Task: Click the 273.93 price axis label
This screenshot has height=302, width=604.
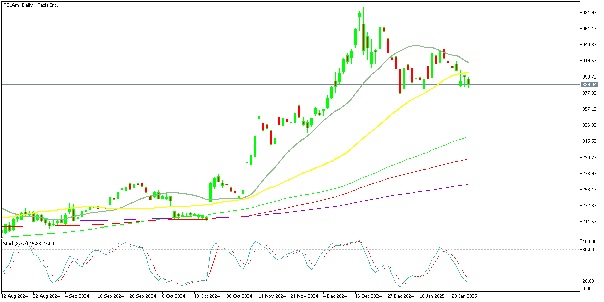Action: 589,173
